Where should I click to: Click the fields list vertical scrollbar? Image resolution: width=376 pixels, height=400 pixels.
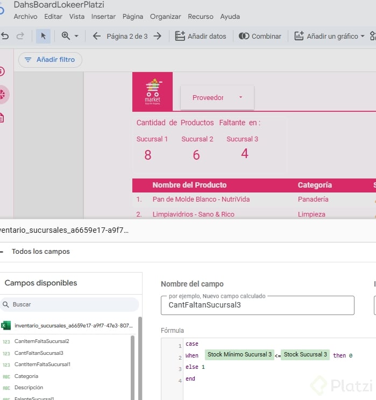(x=133, y=367)
